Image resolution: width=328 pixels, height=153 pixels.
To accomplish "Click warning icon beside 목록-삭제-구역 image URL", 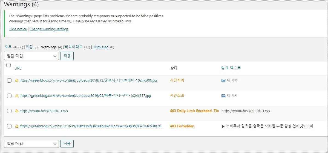I will click(x=17, y=95).
